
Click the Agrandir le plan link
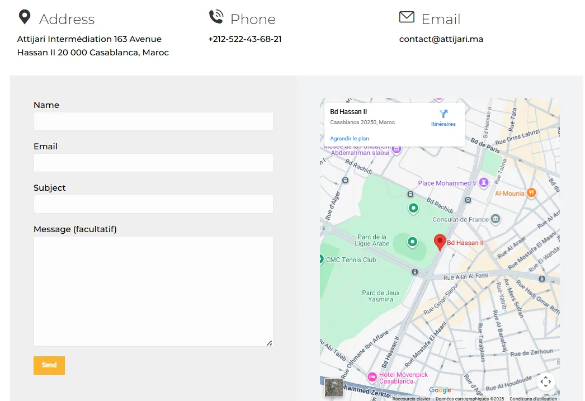pyautogui.click(x=350, y=139)
